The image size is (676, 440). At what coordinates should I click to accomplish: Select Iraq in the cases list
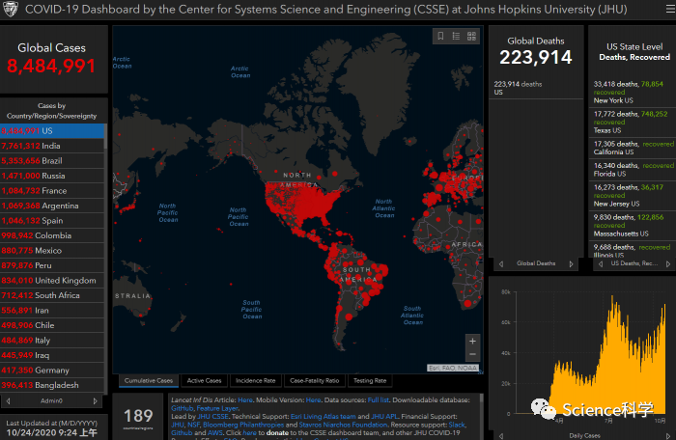click(x=52, y=355)
